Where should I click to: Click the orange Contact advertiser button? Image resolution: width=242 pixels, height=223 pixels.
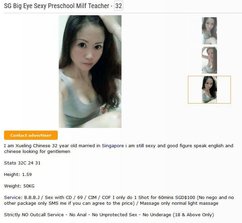(x=31, y=135)
